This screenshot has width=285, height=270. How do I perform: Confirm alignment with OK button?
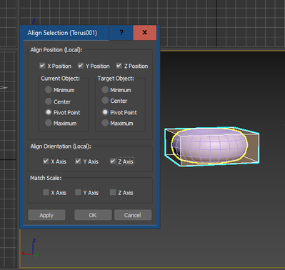93,215
